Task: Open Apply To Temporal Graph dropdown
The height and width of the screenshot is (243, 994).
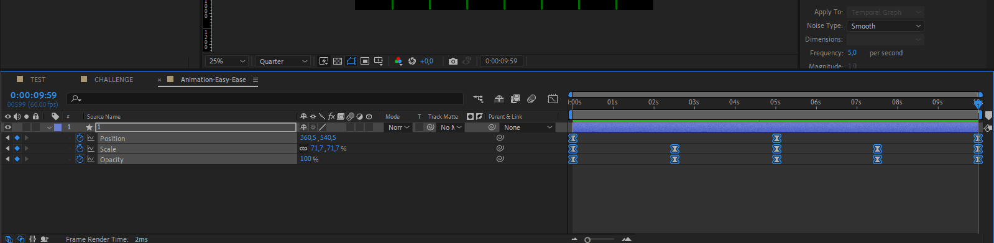Action: 885,12
